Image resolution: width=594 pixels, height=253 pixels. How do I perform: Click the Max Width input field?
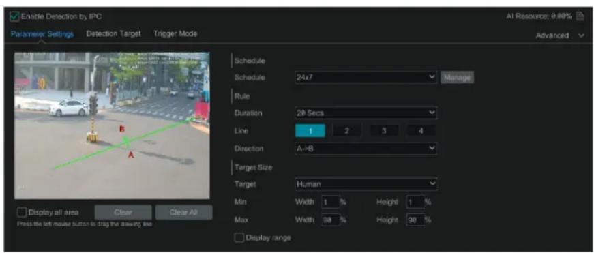point(330,220)
